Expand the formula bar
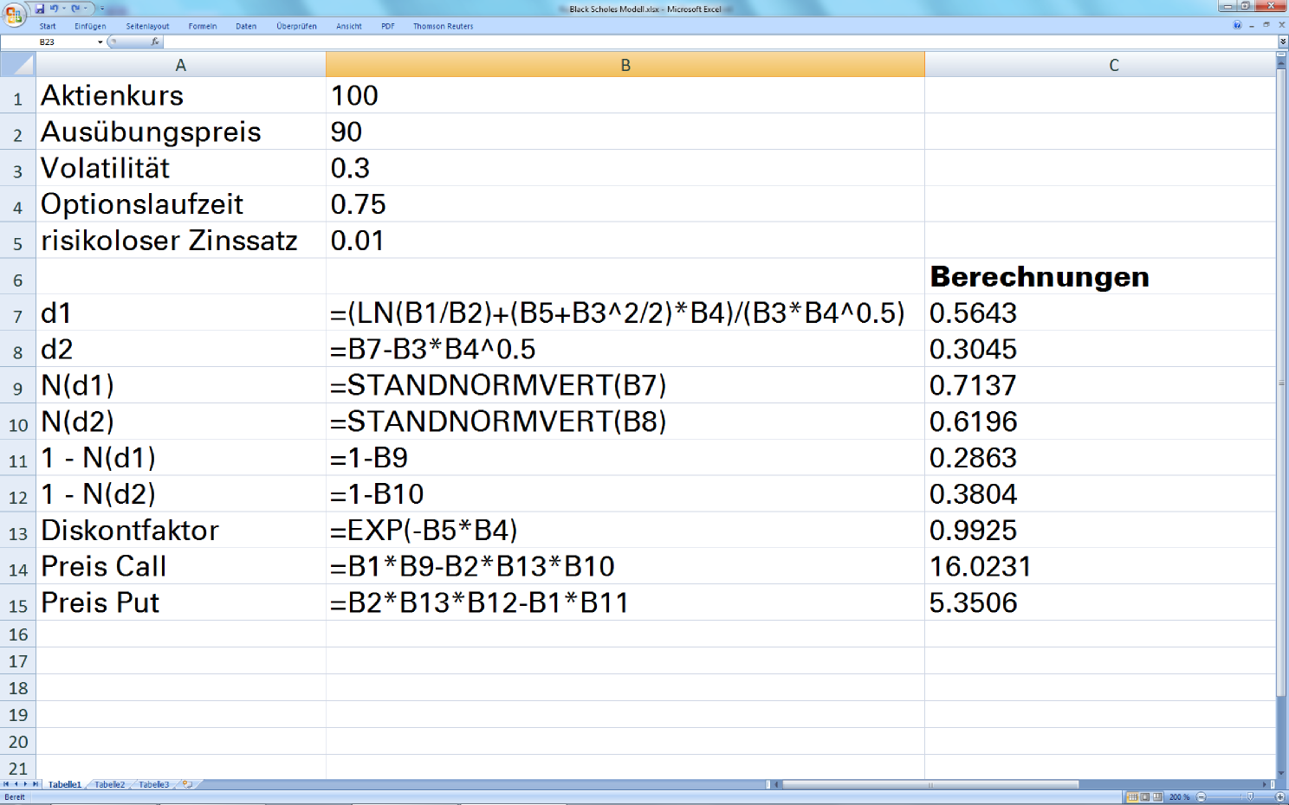Screen dimensions: 1289x805 [x=1283, y=42]
